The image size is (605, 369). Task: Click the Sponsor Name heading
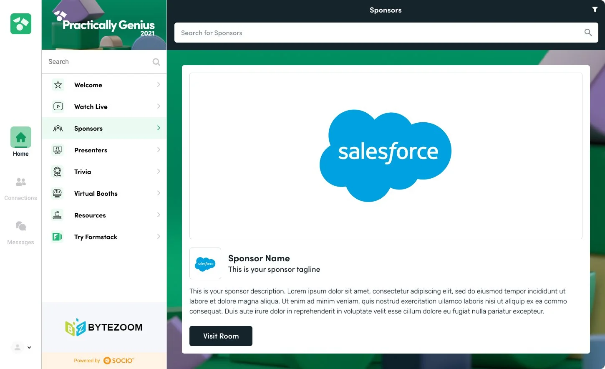click(259, 258)
